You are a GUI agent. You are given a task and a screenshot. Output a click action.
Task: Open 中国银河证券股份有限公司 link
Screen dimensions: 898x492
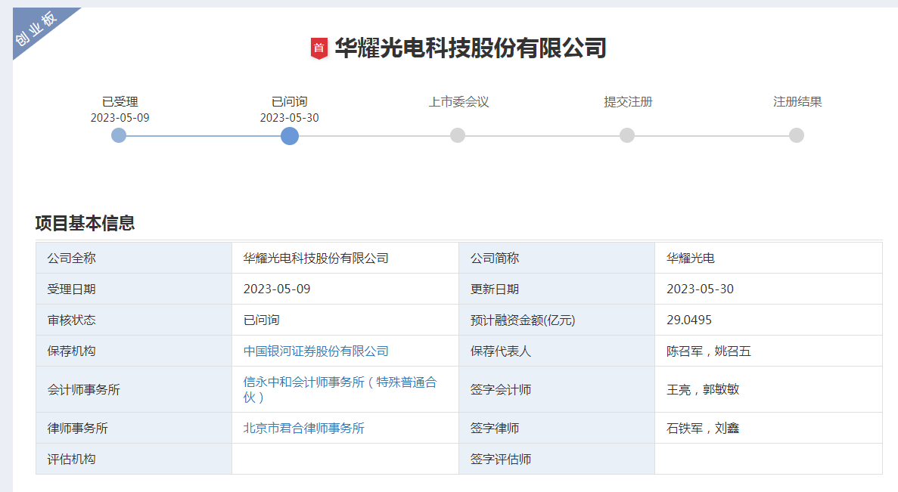point(316,351)
